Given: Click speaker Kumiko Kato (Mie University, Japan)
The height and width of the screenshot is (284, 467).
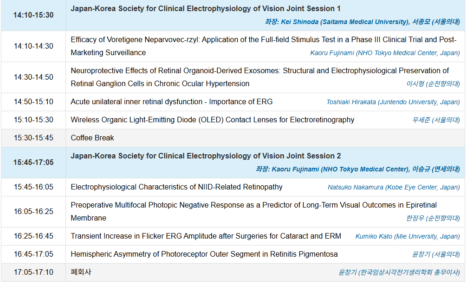Looking at the screenshot, I should 408,236.
